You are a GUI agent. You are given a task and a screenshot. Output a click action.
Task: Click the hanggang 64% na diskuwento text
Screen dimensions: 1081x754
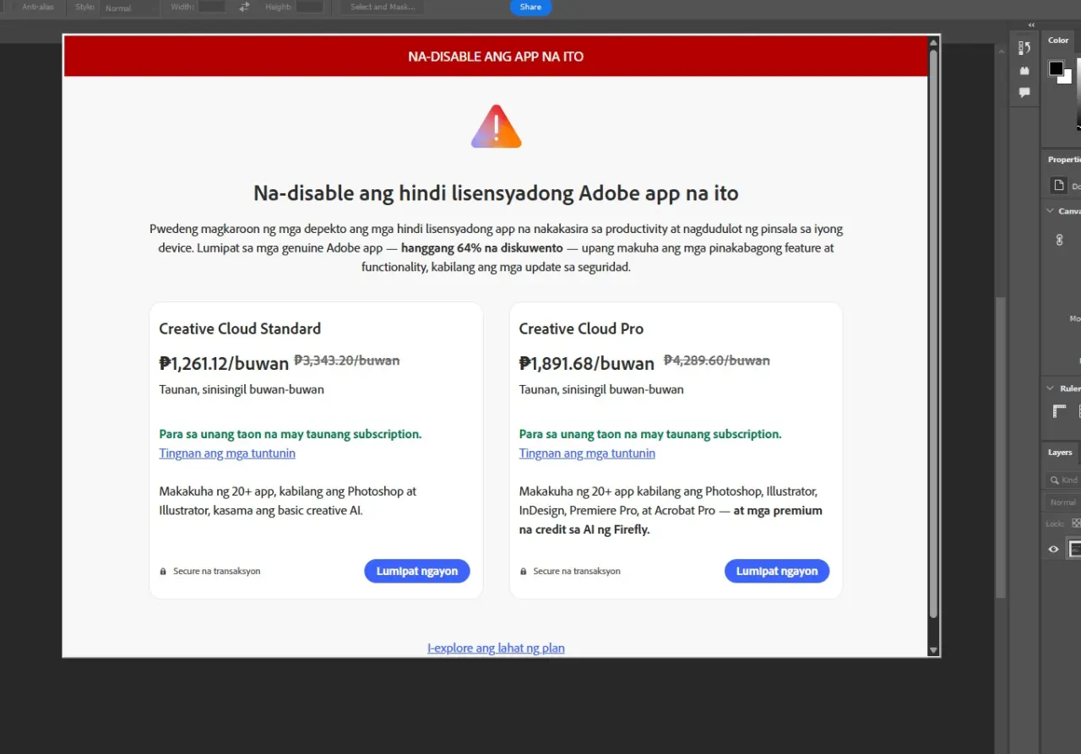coord(481,248)
